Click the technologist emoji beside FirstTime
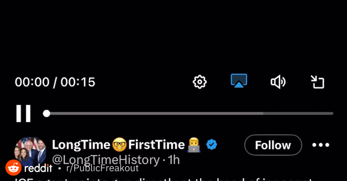This screenshot has width=347, height=181. tap(194, 145)
